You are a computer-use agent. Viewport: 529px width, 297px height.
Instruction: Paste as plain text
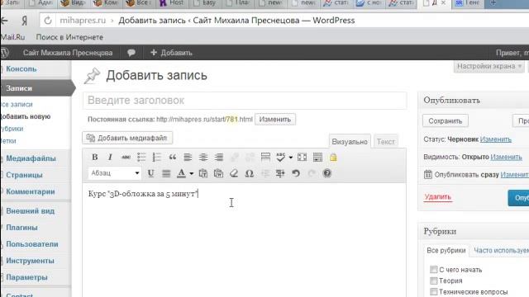coord(203,173)
